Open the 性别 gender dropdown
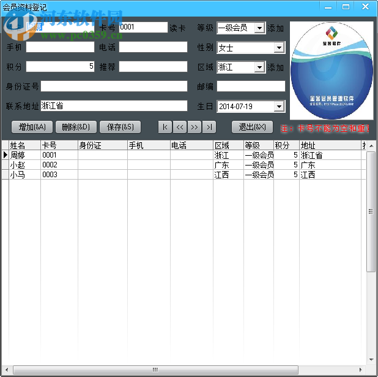This screenshot has height=377, width=378. pos(279,48)
